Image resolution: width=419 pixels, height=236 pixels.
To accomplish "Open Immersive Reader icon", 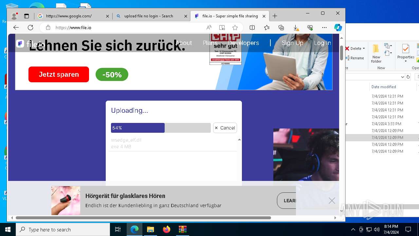I will pyautogui.click(x=222, y=28).
